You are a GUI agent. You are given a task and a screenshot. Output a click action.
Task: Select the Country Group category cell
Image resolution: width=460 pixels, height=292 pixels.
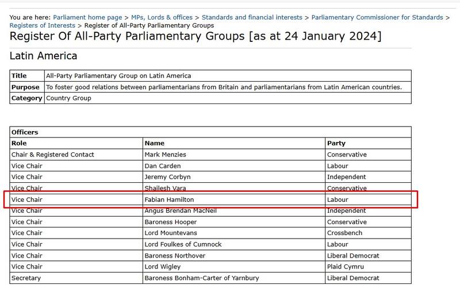68,98
